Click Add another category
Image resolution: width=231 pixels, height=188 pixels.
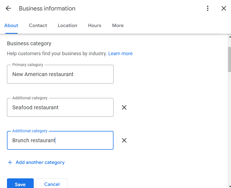40,162
